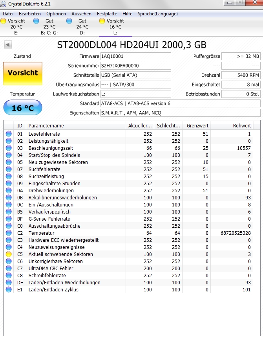
Task: Click status icon for Eingeschaltete Stunden
Action: [x=9, y=184]
